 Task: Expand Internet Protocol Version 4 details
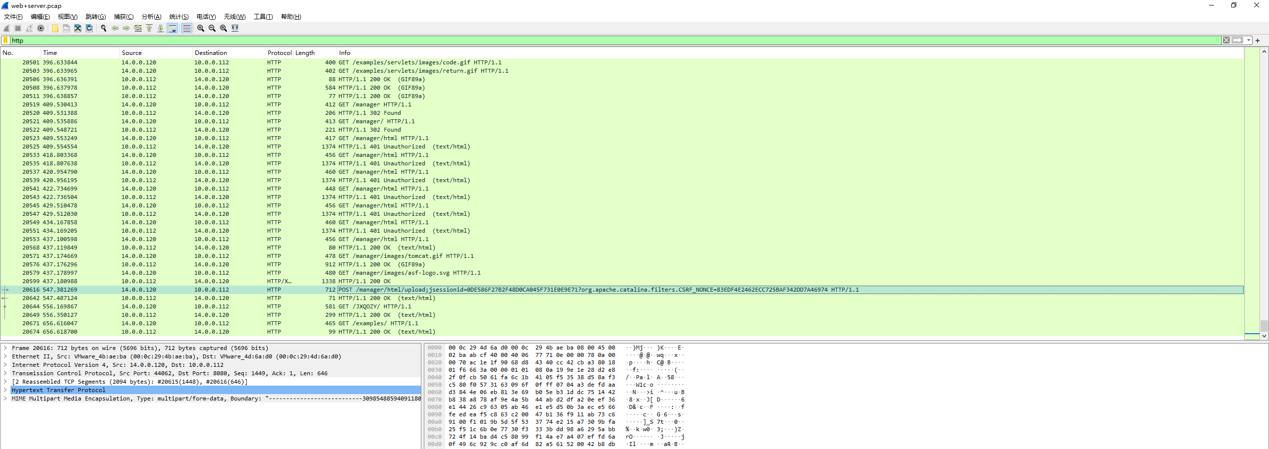(5, 365)
